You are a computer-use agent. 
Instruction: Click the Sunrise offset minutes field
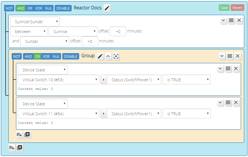[x=118, y=31]
